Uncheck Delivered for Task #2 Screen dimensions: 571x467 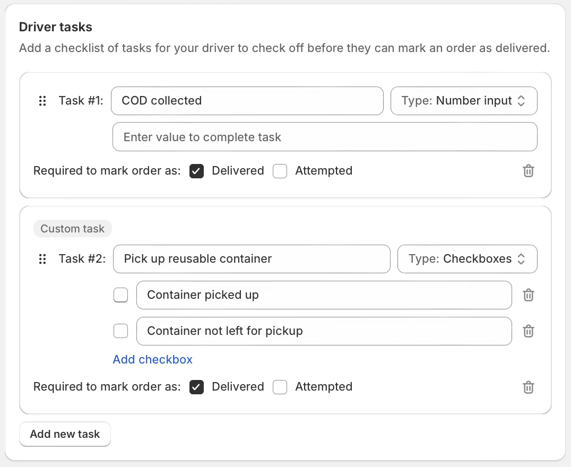[196, 387]
